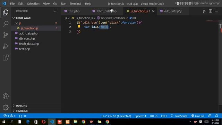This screenshot has height=125, width=222.
Task: Open add_data.php from the explorer
Action: (28, 33)
